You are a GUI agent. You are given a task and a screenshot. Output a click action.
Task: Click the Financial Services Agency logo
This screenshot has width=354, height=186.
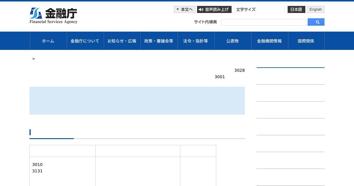point(53,16)
